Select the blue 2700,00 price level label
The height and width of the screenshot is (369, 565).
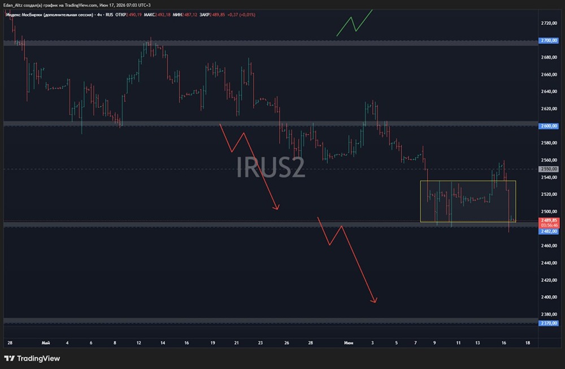click(549, 40)
